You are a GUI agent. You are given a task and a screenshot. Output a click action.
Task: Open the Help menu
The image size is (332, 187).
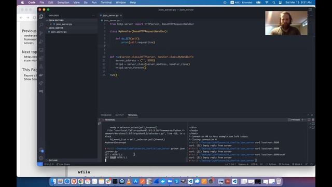click(x=133, y=3)
